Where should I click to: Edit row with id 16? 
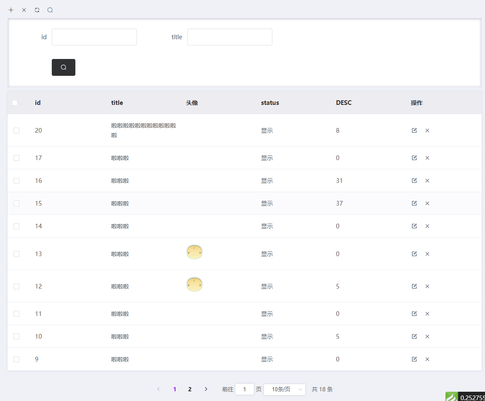(x=414, y=180)
